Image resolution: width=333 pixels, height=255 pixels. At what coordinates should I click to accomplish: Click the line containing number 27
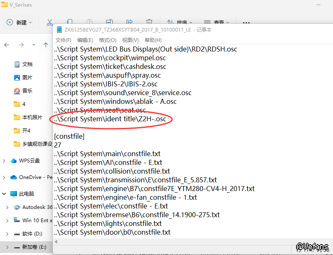[58, 145]
